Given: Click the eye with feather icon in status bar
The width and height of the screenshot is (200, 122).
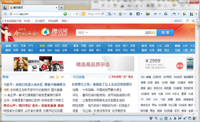Looking at the screenshot, I should pos(194,118).
